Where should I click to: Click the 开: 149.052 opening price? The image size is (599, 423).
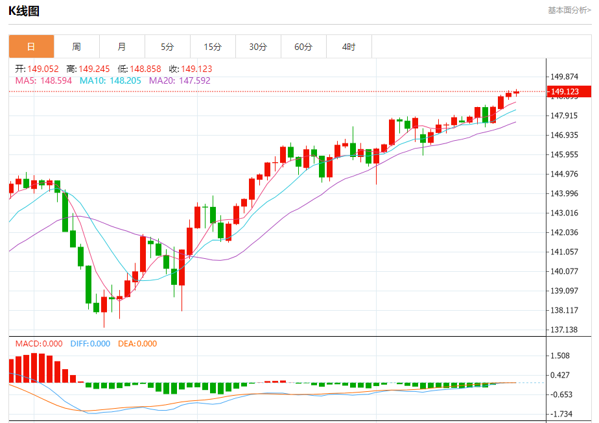click(37, 69)
